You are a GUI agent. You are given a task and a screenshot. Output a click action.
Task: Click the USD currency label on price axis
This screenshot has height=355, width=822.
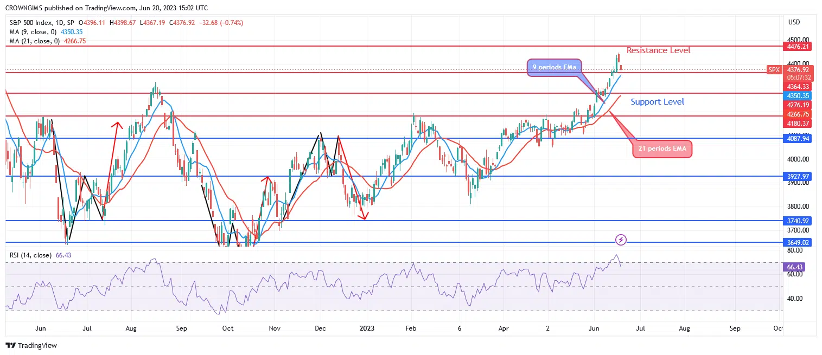coord(794,22)
